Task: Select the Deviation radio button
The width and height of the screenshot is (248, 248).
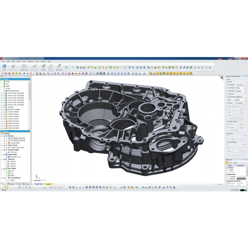Action: 227,84
